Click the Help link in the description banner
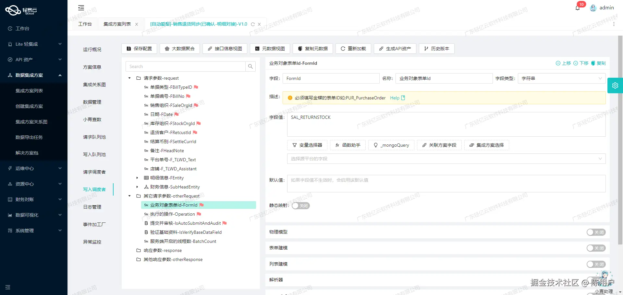The image size is (623, 295). point(395,98)
